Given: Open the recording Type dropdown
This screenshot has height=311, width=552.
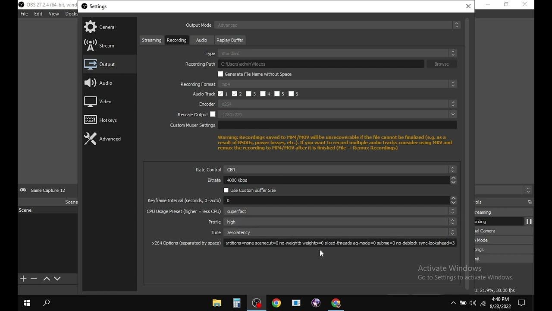Looking at the screenshot, I should (337, 53).
